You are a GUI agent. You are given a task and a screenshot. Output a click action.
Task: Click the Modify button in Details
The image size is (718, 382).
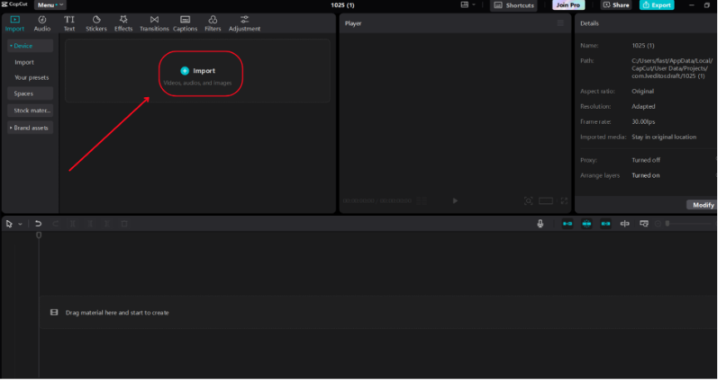point(702,204)
